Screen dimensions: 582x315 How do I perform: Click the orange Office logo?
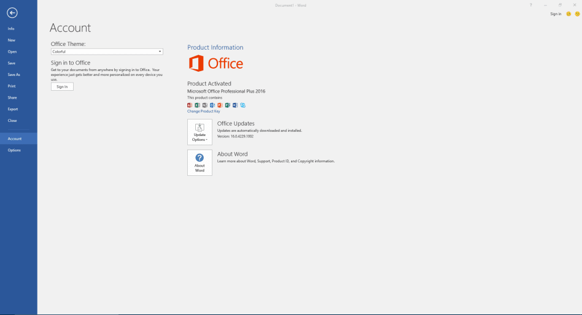point(215,63)
